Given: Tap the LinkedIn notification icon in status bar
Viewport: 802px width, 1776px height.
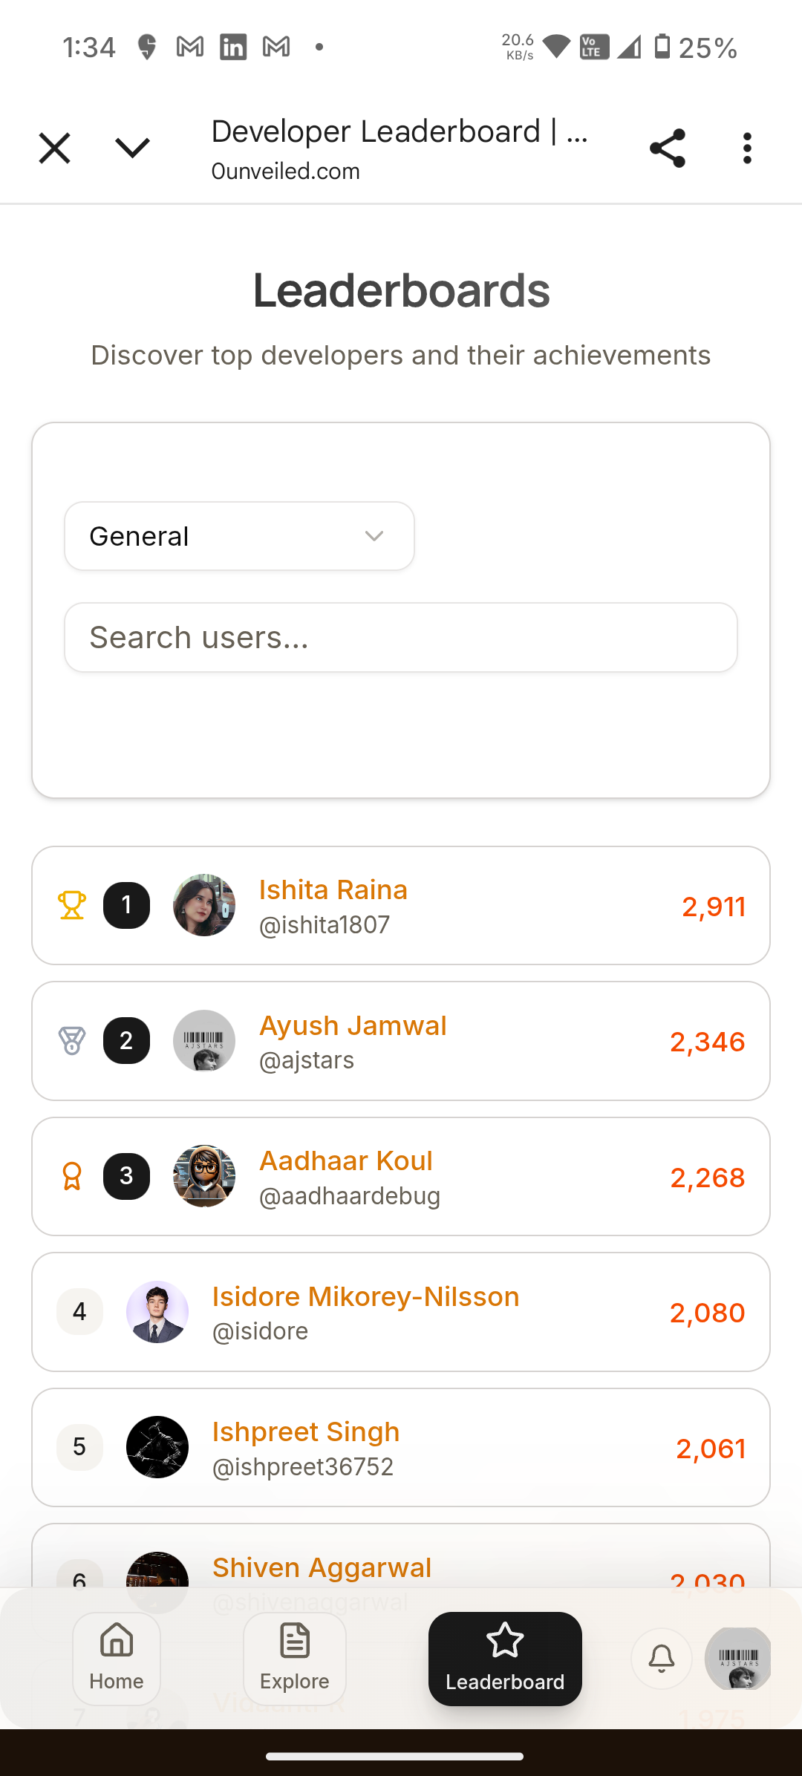Looking at the screenshot, I should 233,48.
